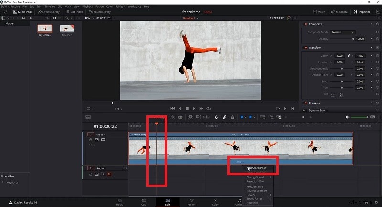
Task: Mute the Audio 1 track
Action: click(x=109, y=174)
